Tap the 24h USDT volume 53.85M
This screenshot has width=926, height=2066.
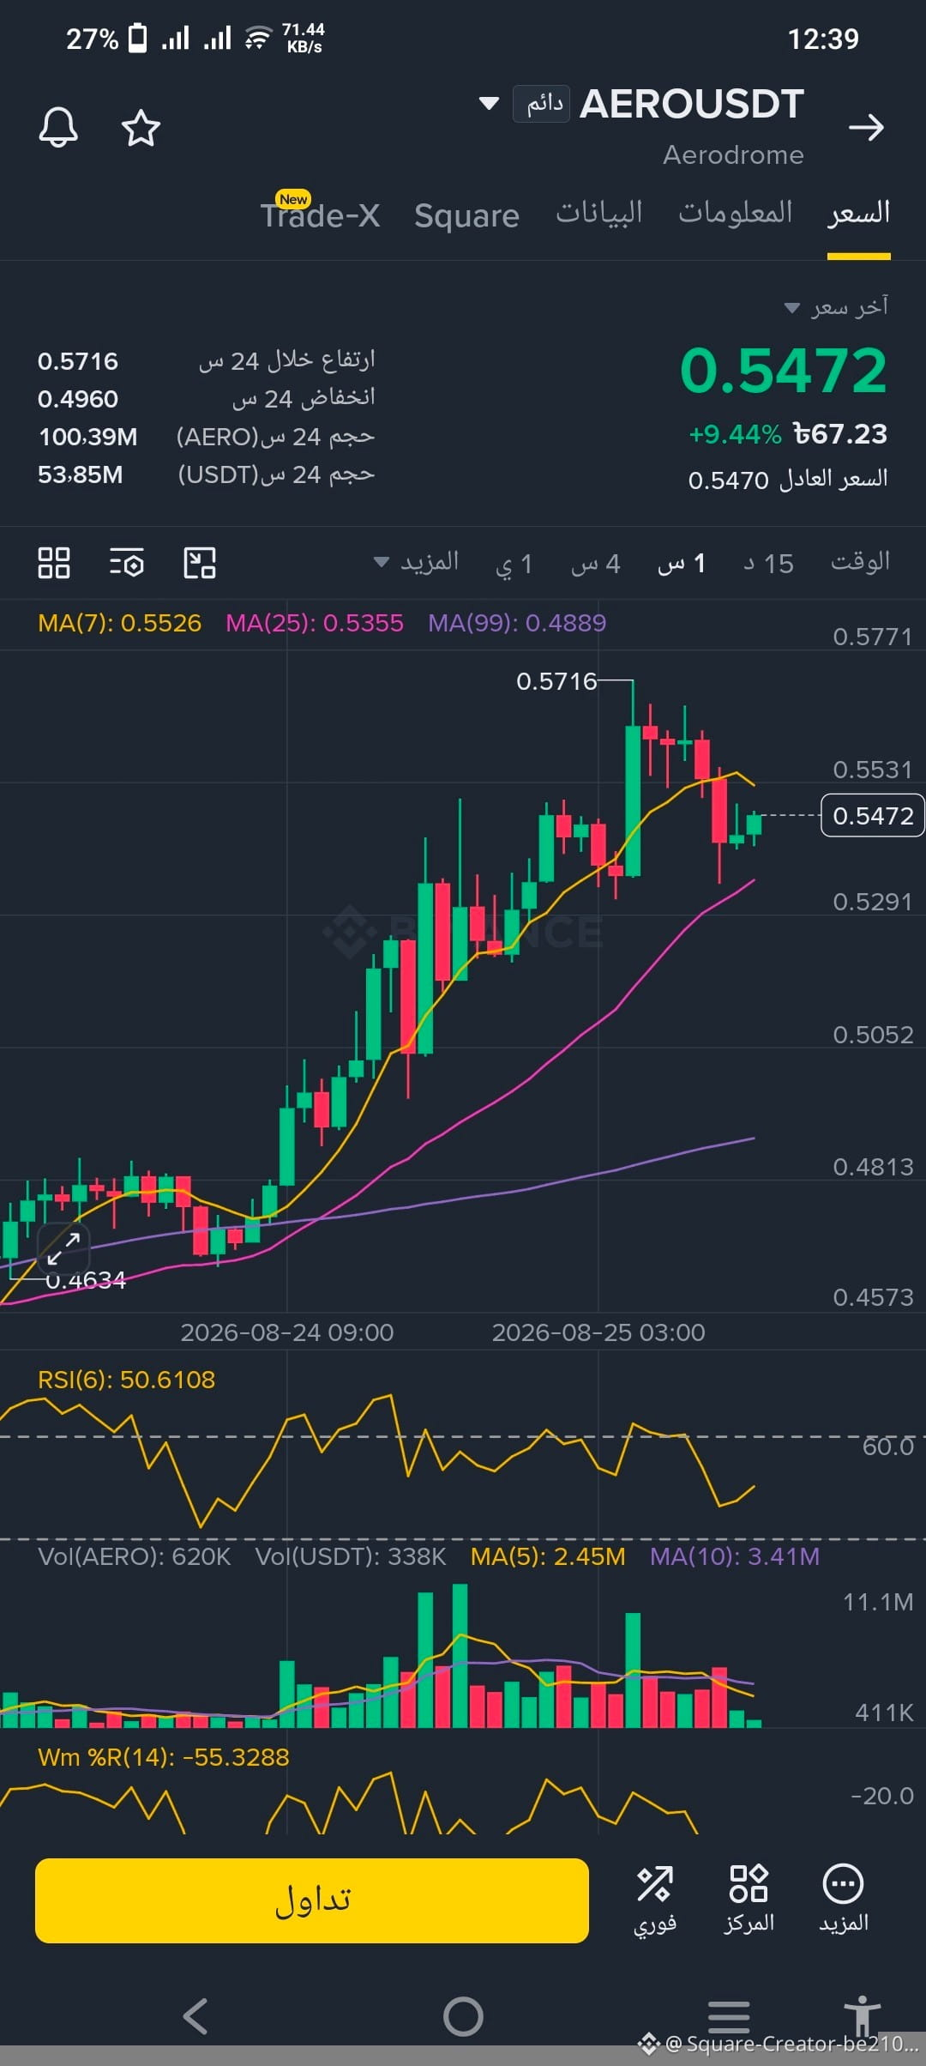tap(80, 474)
